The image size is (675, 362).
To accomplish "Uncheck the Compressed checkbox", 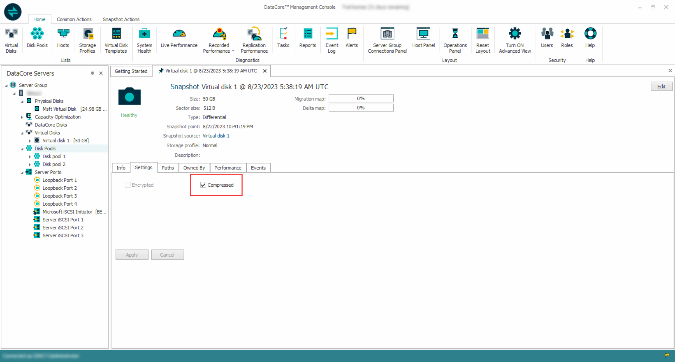I will [x=203, y=185].
